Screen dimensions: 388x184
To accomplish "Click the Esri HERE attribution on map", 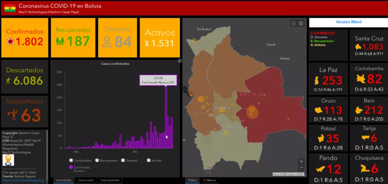I will coord(289,174).
